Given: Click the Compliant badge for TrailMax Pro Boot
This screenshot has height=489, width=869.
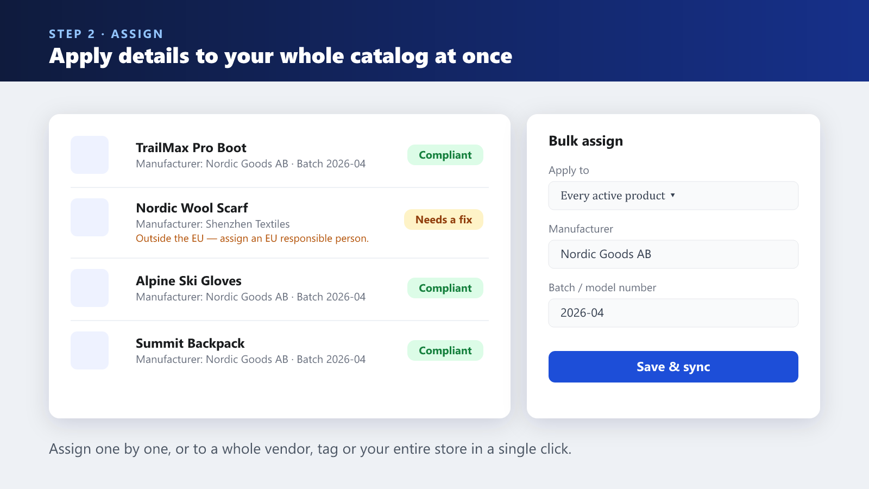Looking at the screenshot, I should (445, 155).
